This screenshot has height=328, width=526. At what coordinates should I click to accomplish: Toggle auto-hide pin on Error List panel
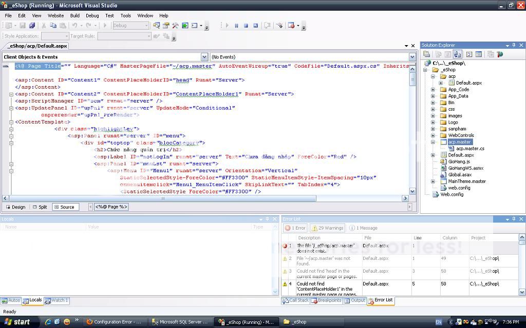coord(514,219)
